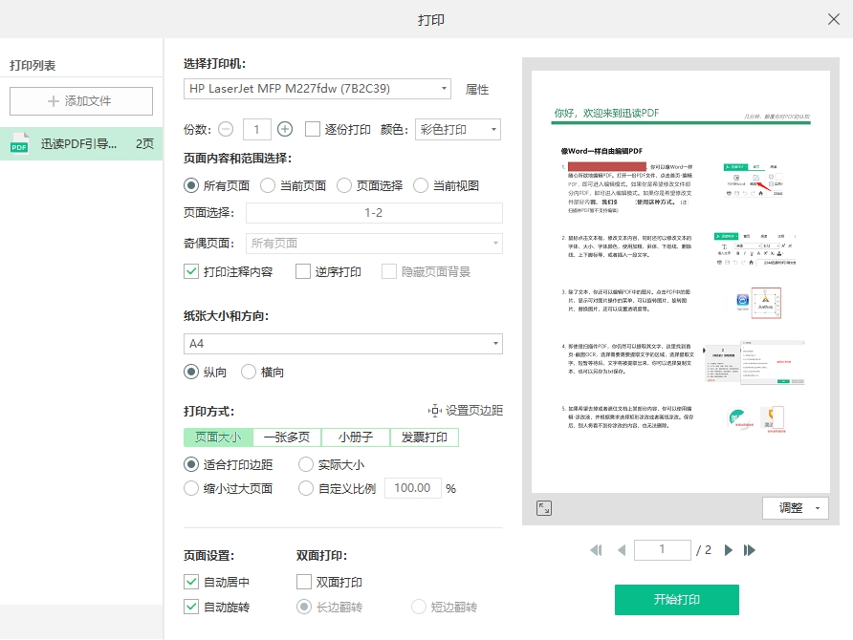
Task: Click the set page margins icon
Action: point(435,411)
